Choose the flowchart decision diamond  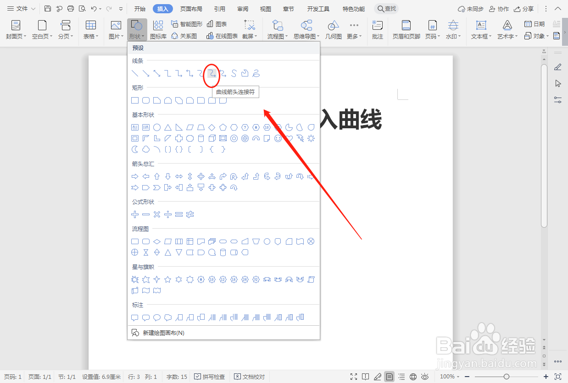[157, 241]
